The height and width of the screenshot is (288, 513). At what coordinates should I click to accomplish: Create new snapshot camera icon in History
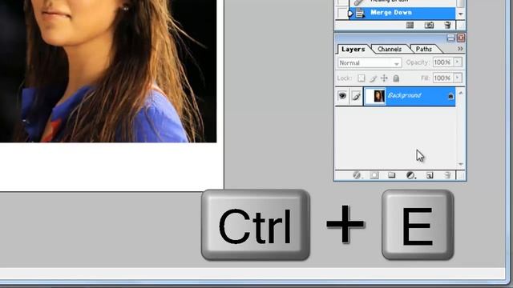tap(429, 25)
